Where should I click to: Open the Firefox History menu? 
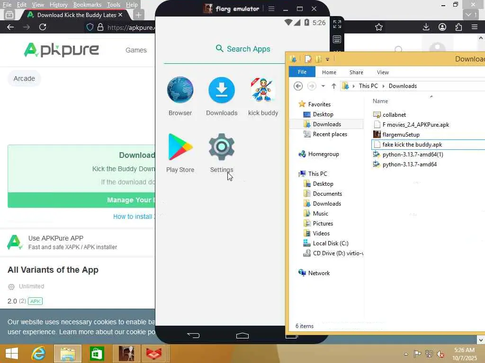point(58,5)
